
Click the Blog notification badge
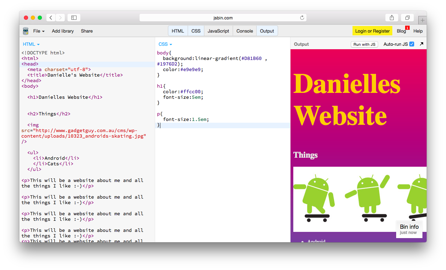(x=407, y=28)
